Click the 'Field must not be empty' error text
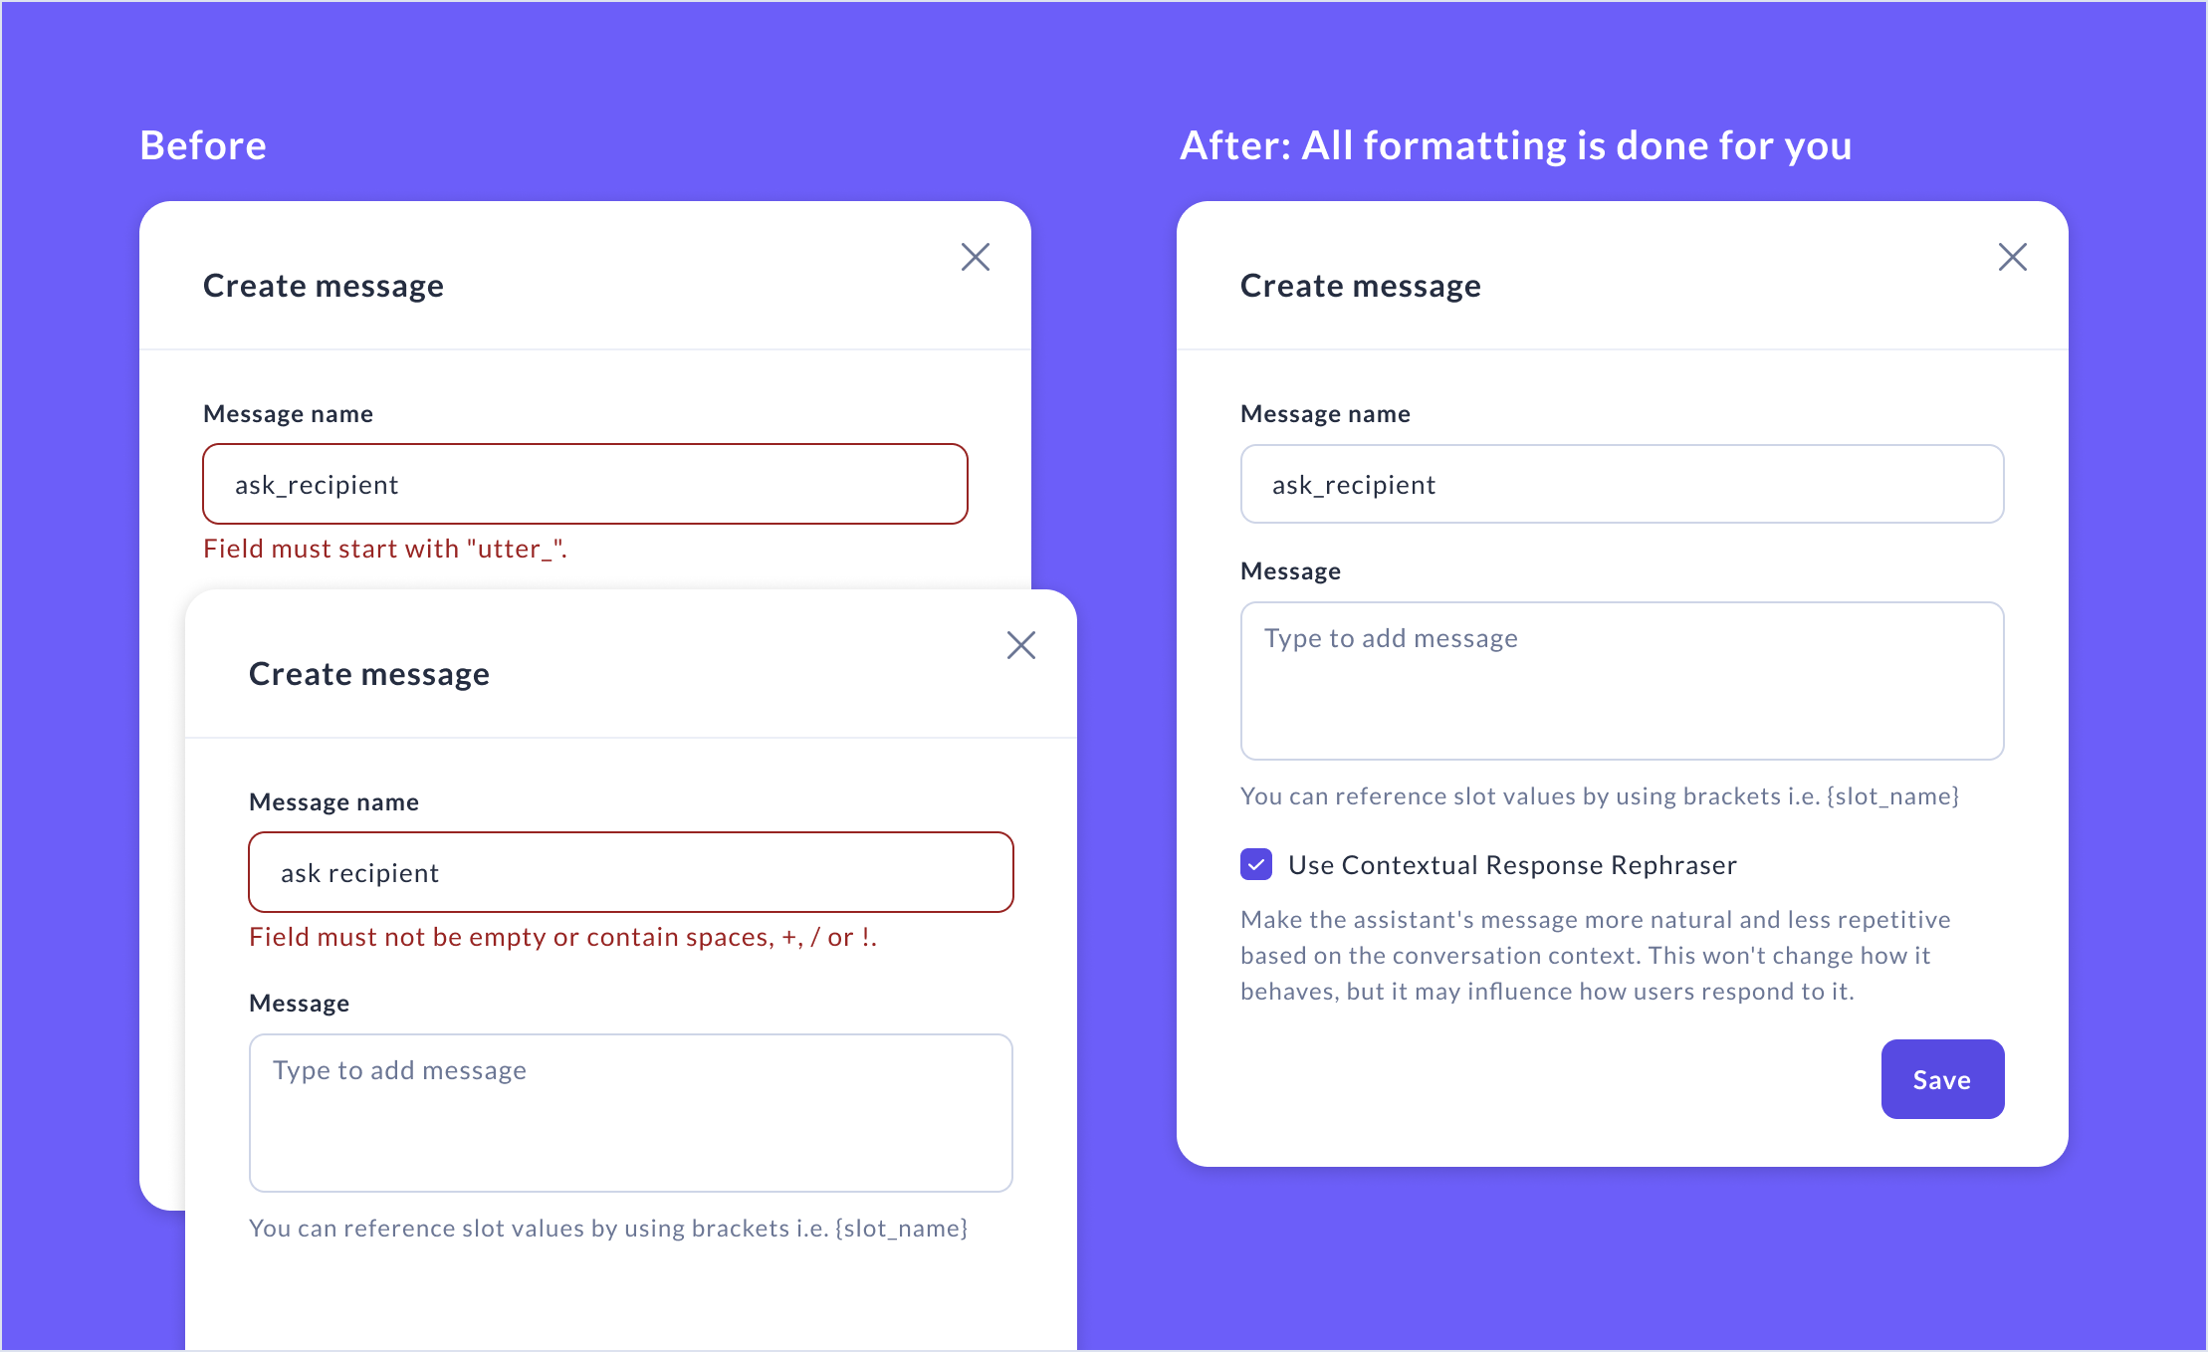 [562, 937]
